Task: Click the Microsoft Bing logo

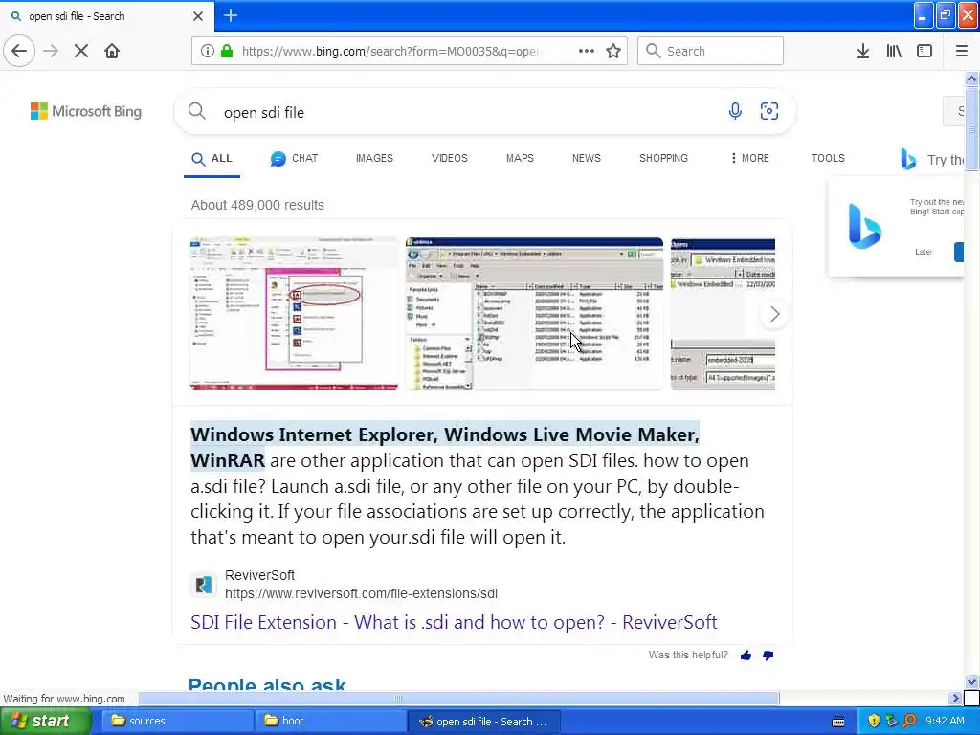Action: click(86, 111)
